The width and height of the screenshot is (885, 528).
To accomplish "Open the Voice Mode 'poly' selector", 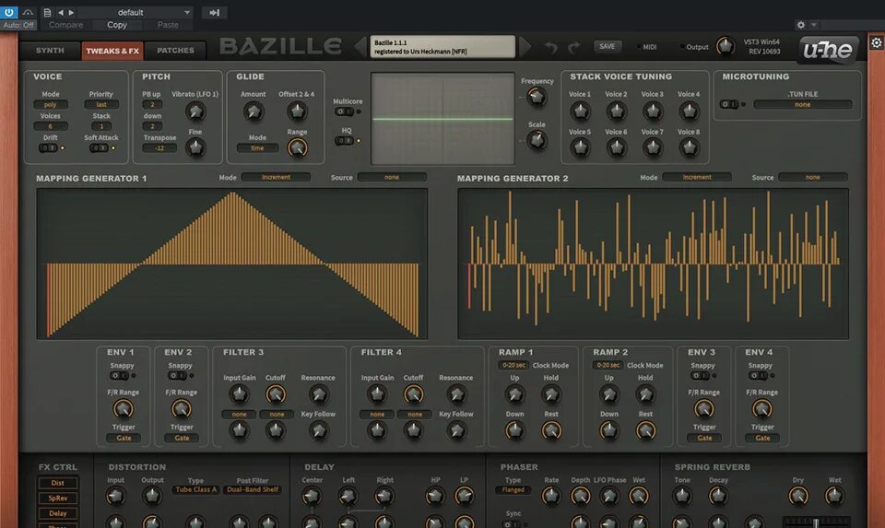I will click(x=50, y=104).
